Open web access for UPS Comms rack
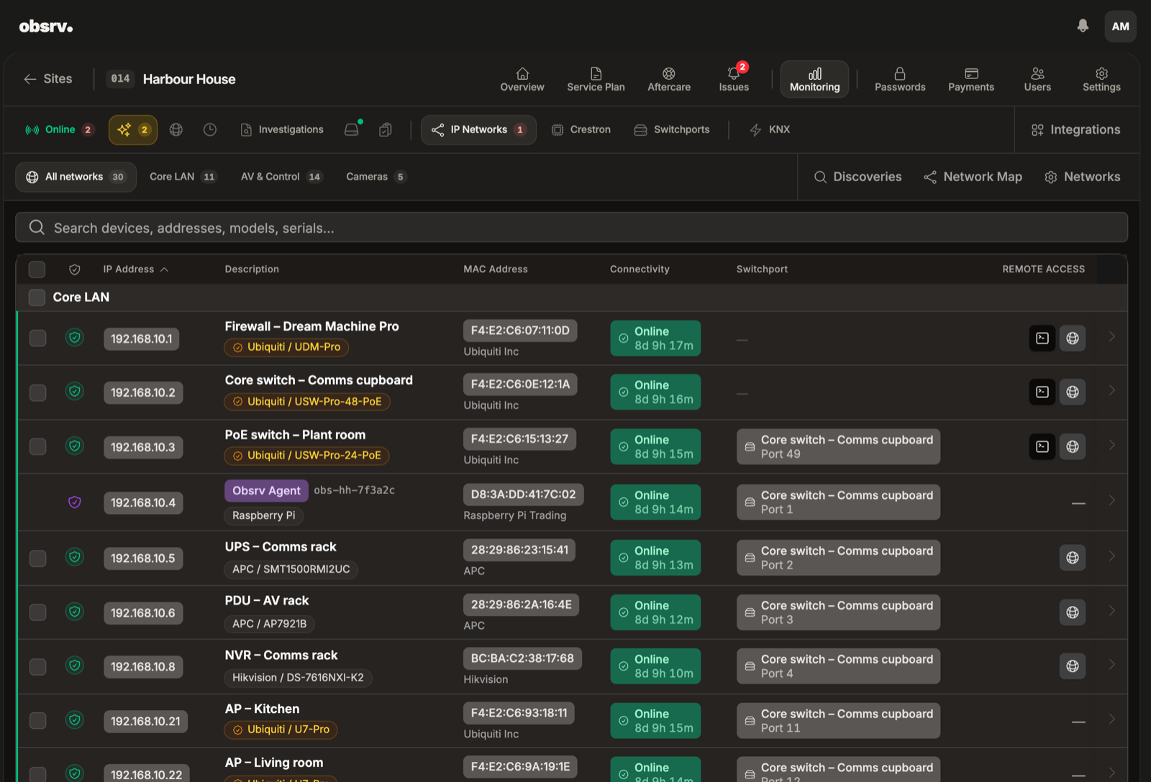Screen dimensions: 1151x782 (x=1073, y=558)
